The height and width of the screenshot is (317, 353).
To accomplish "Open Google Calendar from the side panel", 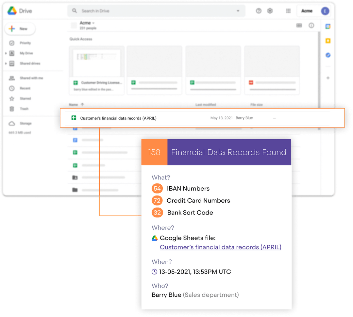I will tap(328, 26).
